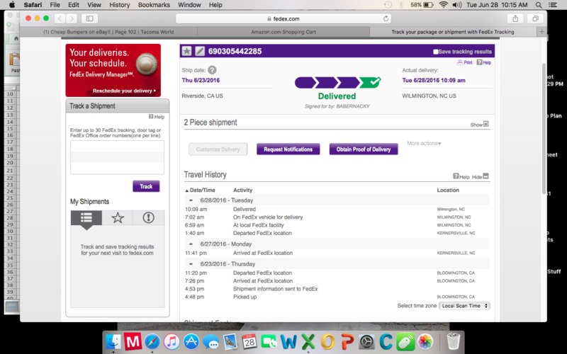
Task: Open Microsoft Excel from the dock
Action: pos(308,341)
